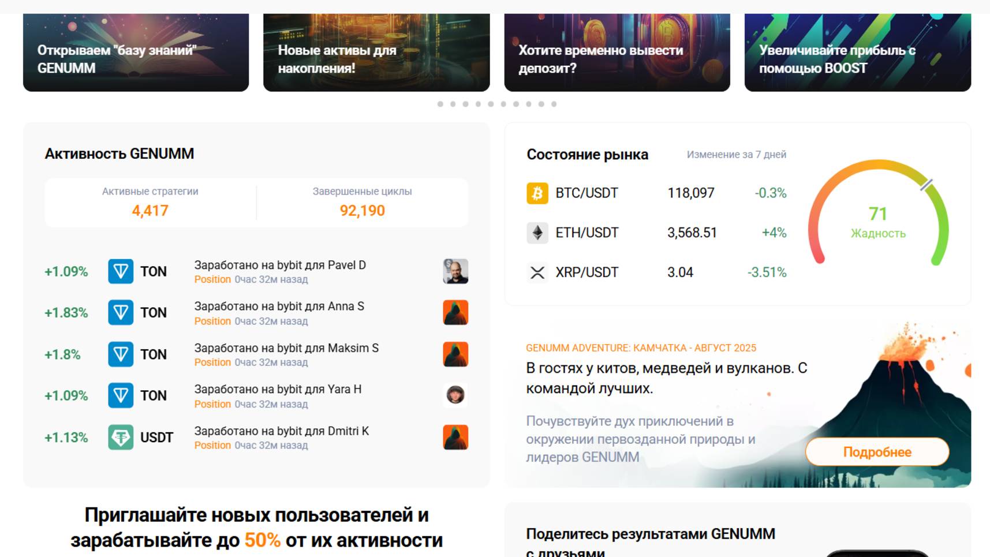Open the deposit withdrawal banner
Viewport: 990px width, 557px height.
(x=617, y=49)
